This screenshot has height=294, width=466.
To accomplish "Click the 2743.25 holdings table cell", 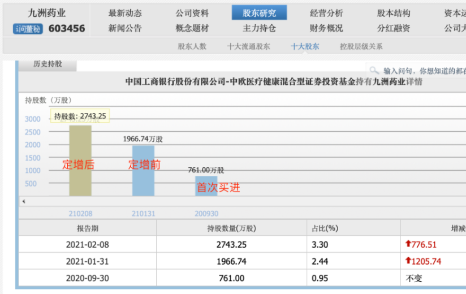I will [x=231, y=244].
